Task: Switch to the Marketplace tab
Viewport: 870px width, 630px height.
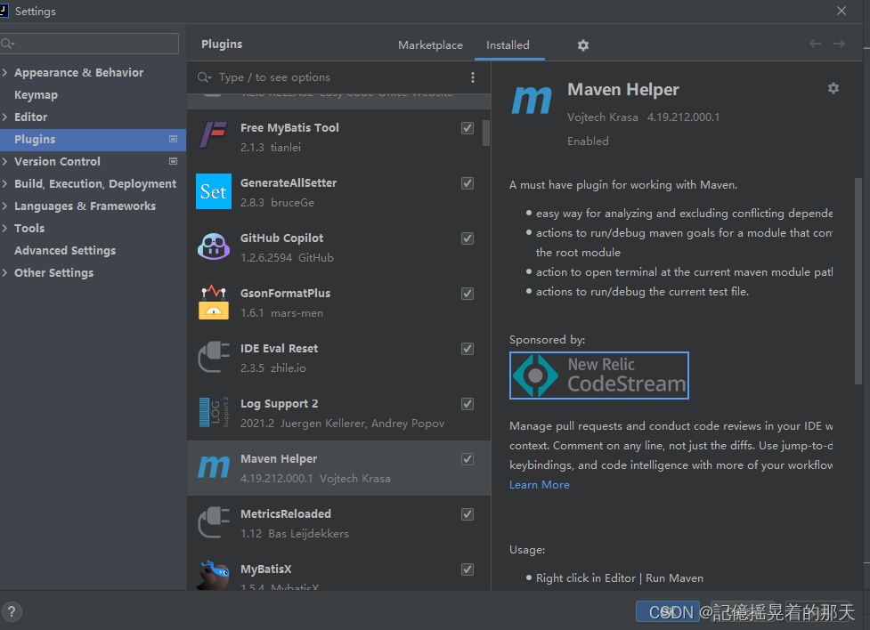Action: point(430,44)
